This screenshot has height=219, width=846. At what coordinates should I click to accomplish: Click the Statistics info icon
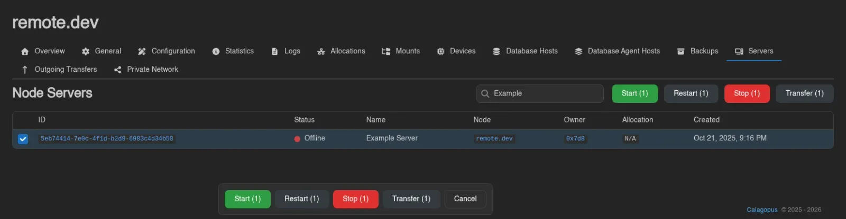click(216, 52)
